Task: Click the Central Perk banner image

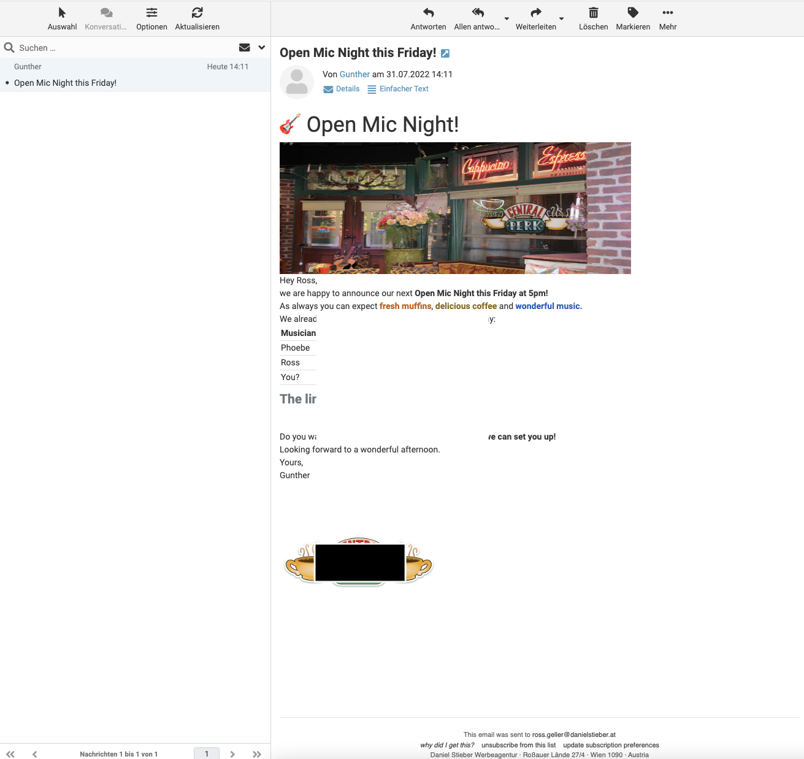Action: click(x=455, y=208)
